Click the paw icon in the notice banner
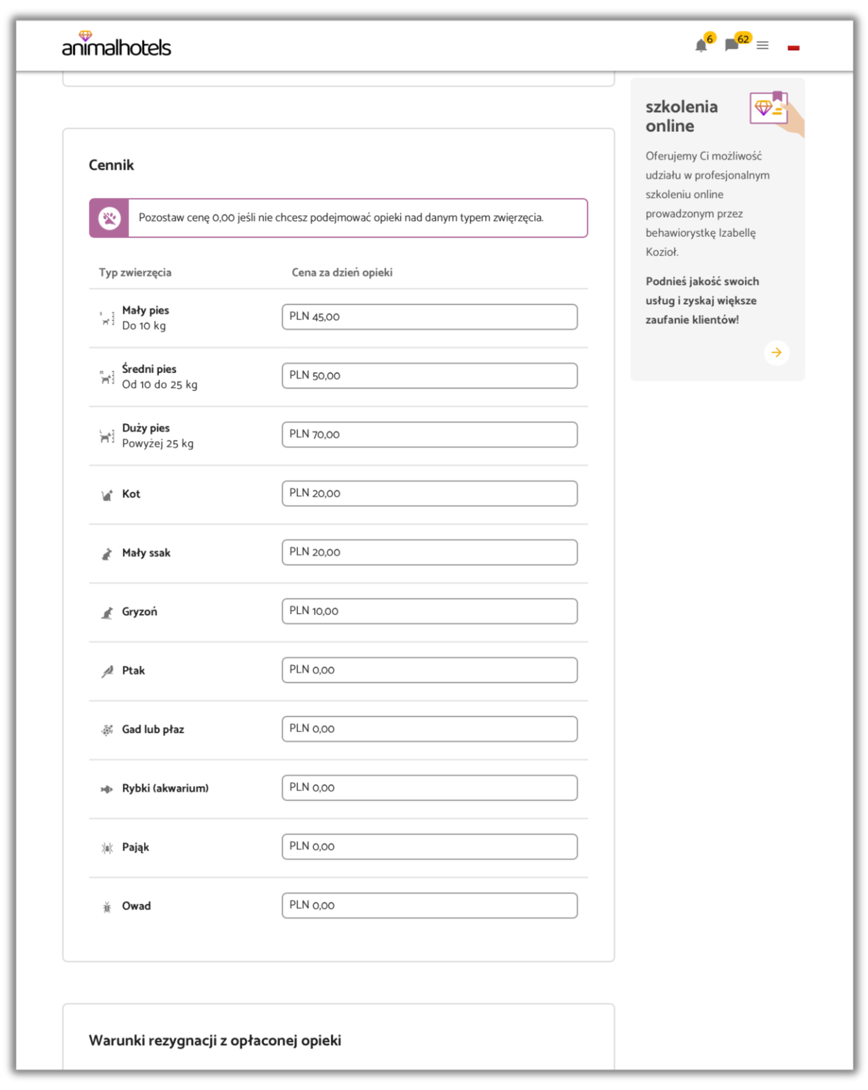The image size is (868, 1090). pos(109,218)
